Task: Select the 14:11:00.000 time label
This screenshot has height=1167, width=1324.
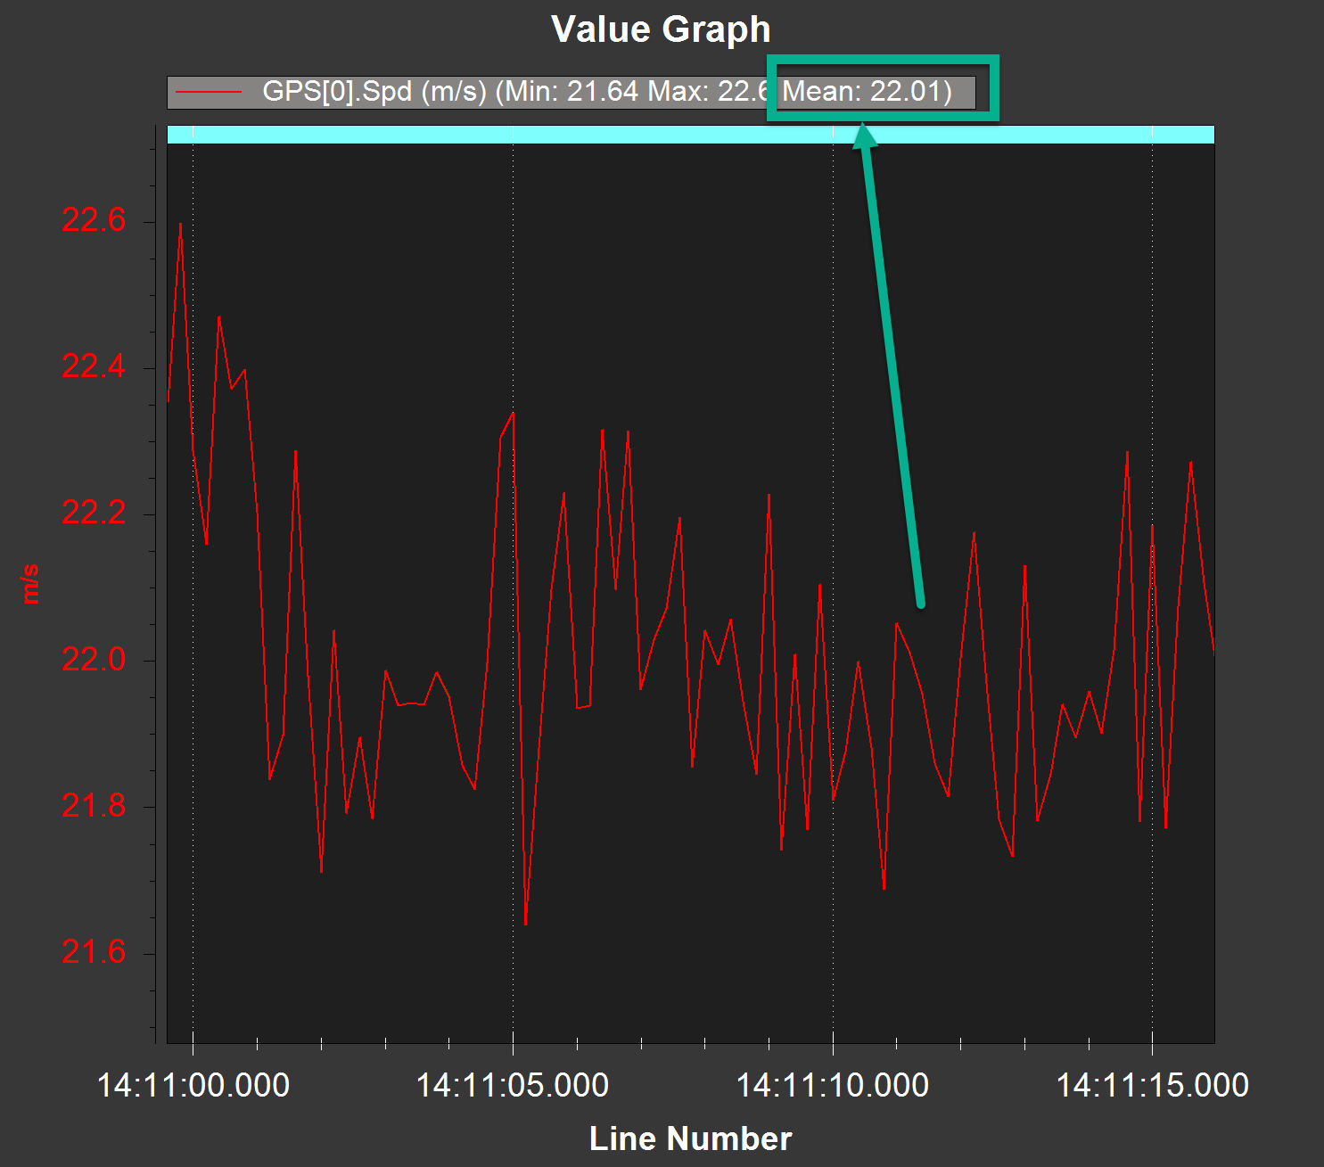Action: [x=193, y=1084]
